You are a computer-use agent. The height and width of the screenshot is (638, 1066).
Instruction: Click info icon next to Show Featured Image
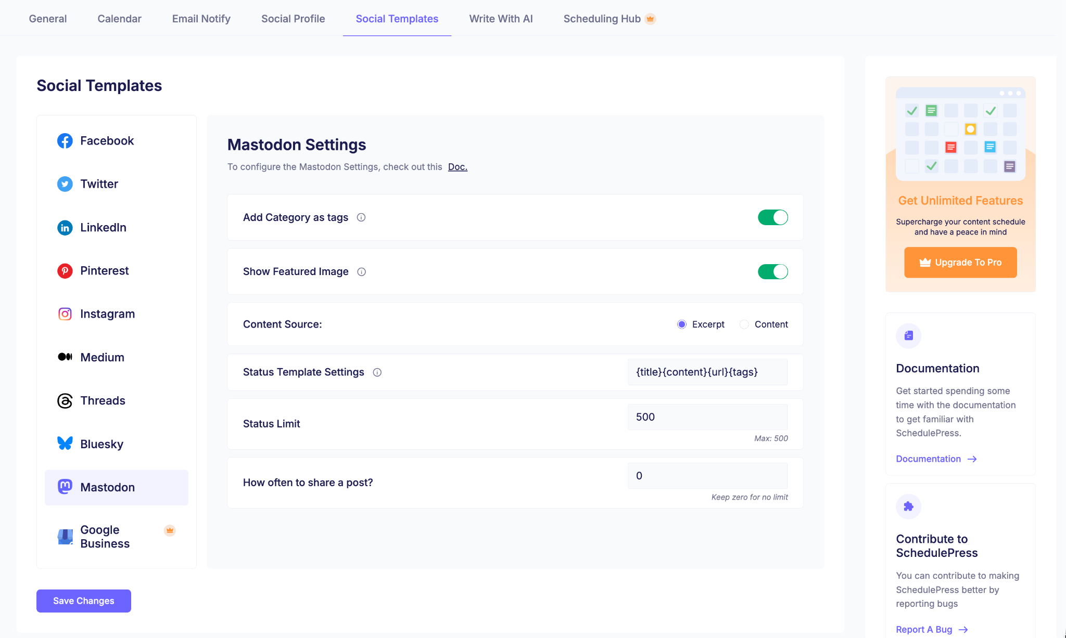coord(362,272)
